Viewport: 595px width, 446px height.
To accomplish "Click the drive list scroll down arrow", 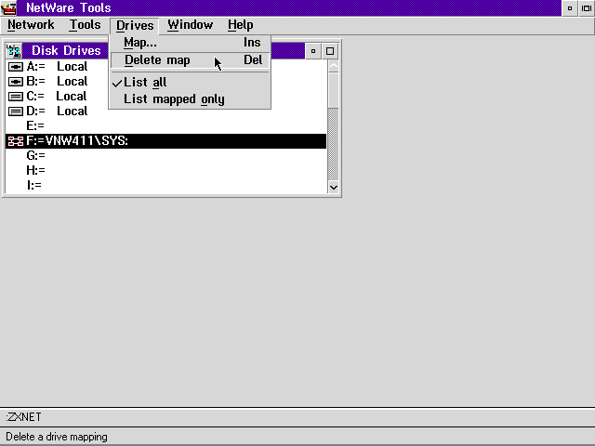I will [333, 187].
